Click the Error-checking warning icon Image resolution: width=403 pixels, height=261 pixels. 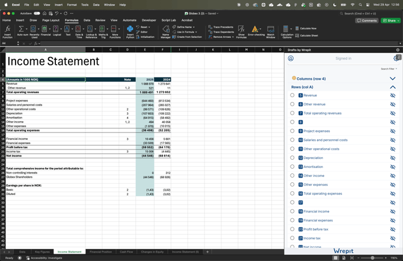(254, 29)
